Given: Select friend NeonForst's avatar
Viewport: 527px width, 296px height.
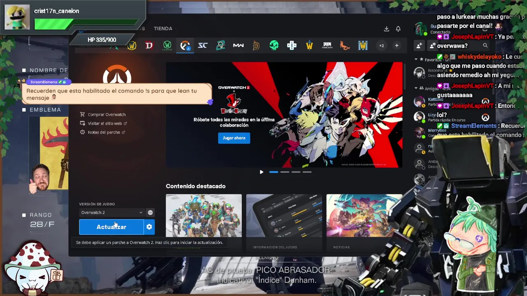Looking at the screenshot, I should point(419,73).
